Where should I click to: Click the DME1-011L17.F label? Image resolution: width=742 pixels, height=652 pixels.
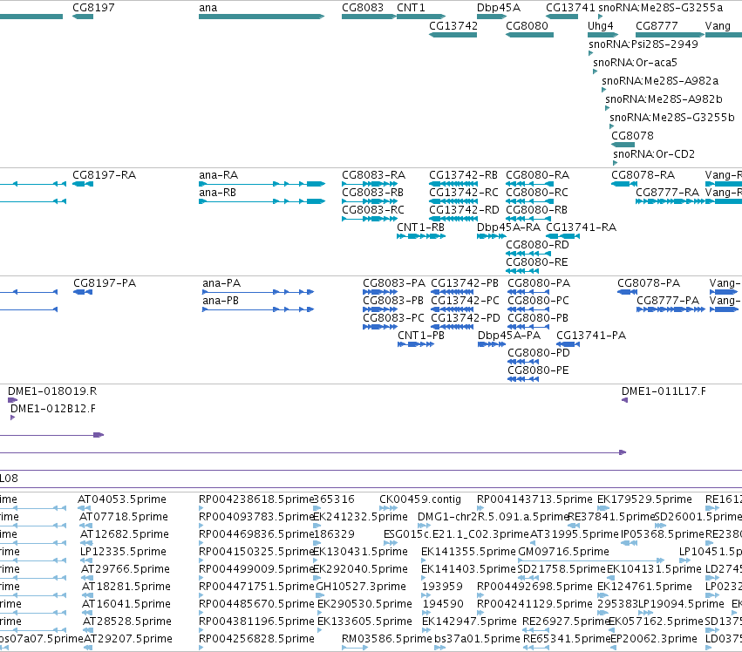(x=664, y=391)
